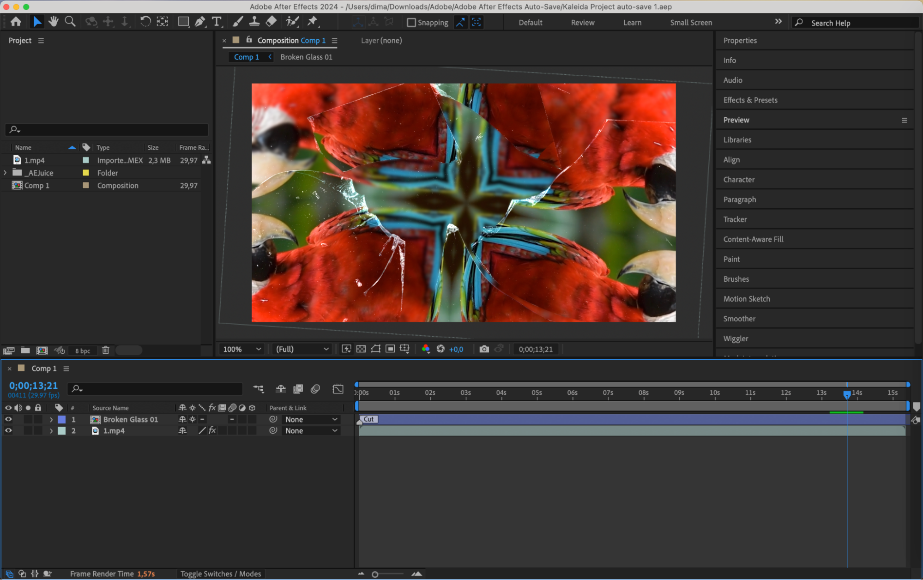The height and width of the screenshot is (580, 923).
Task: Open the 100% magnification dropdown
Action: click(x=242, y=349)
